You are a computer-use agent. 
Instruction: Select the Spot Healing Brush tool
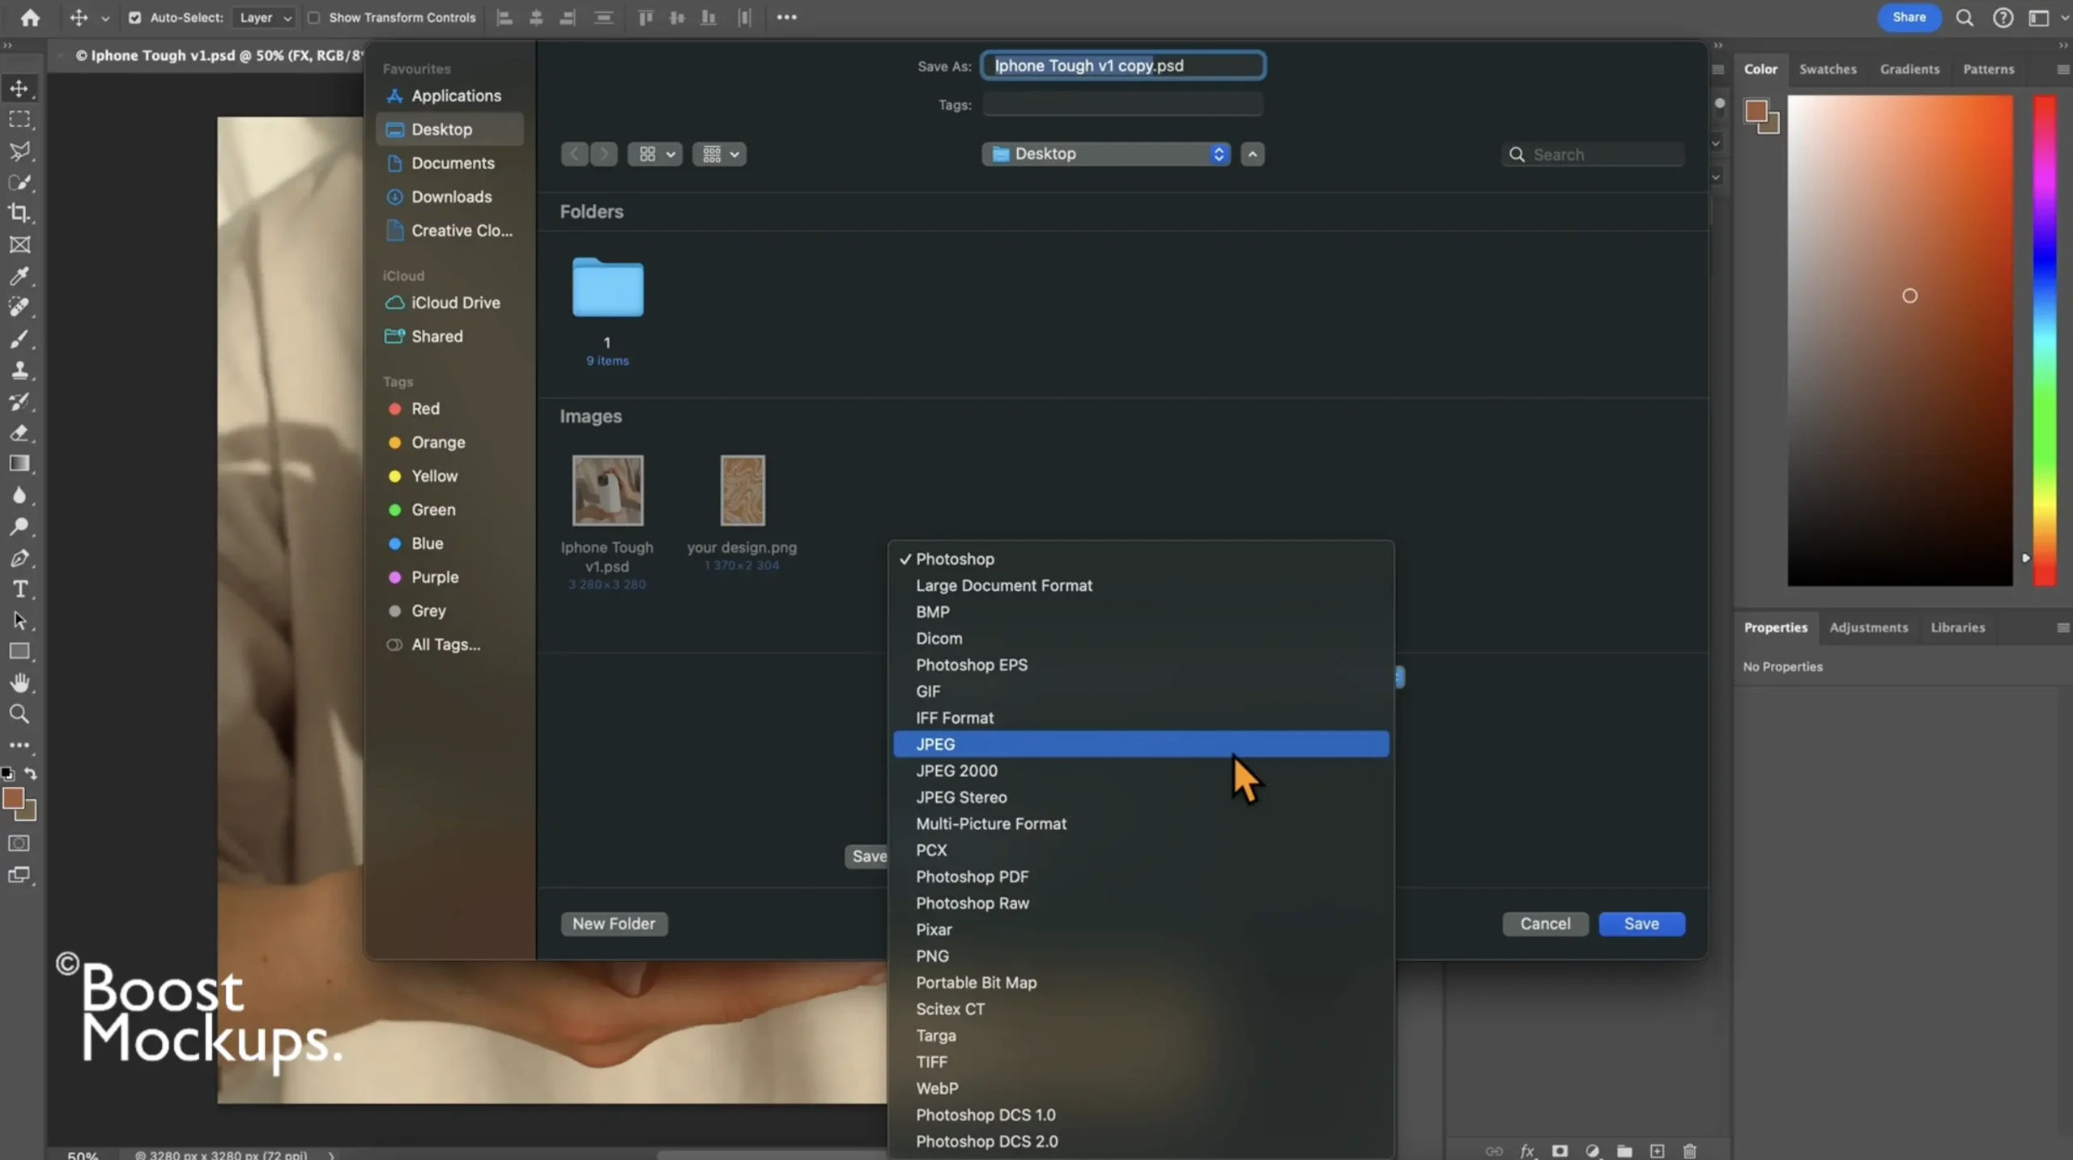point(19,307)
